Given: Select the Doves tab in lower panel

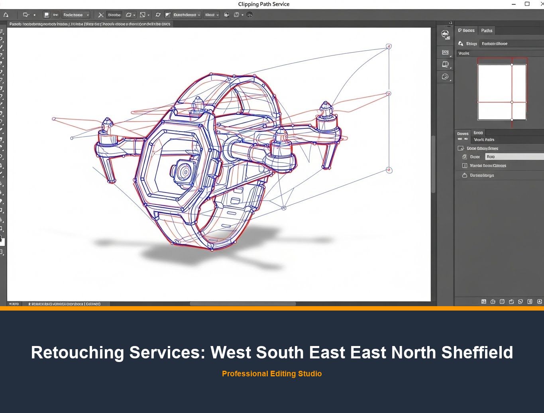Looking at the screenshot, I should (463, 134).
